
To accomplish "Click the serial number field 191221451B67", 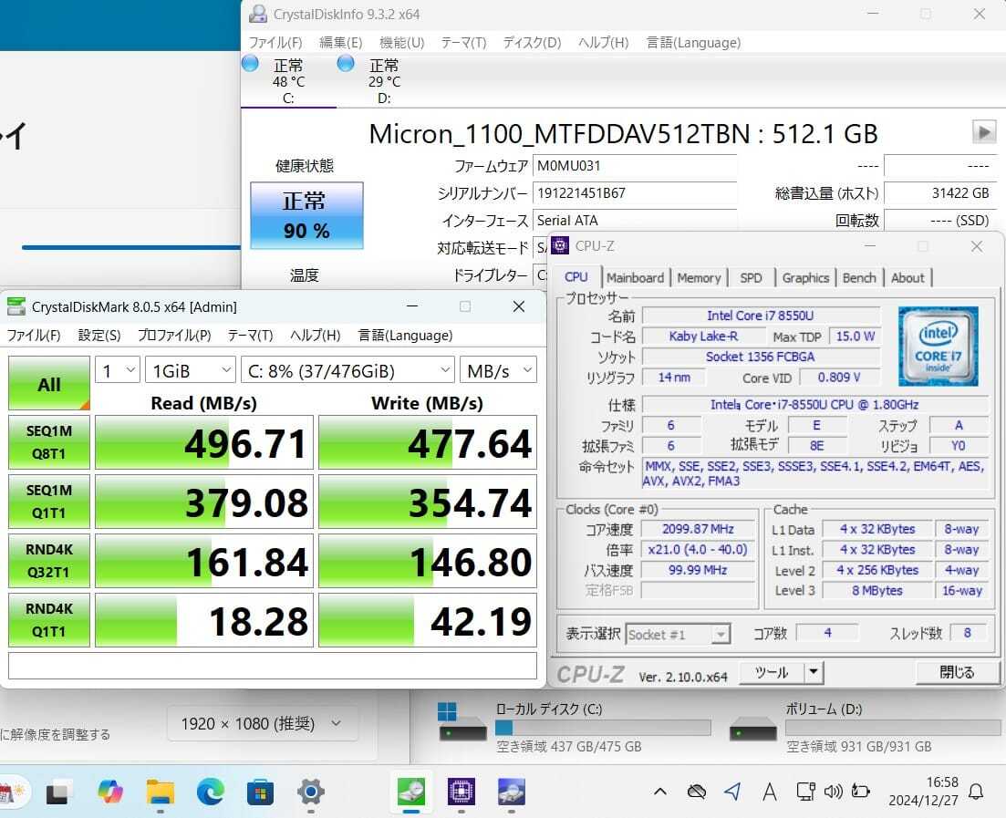I will (634, 192).
